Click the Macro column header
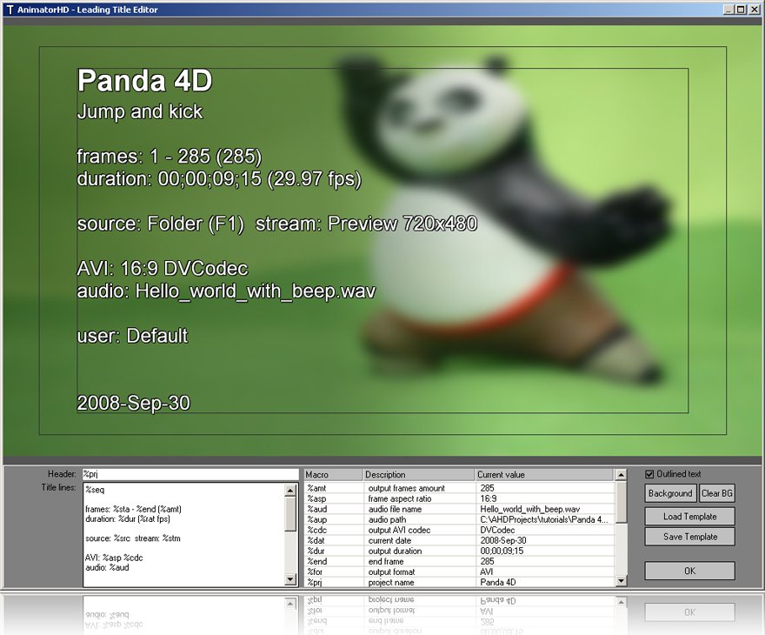765x635 pixels. [334, 474]
